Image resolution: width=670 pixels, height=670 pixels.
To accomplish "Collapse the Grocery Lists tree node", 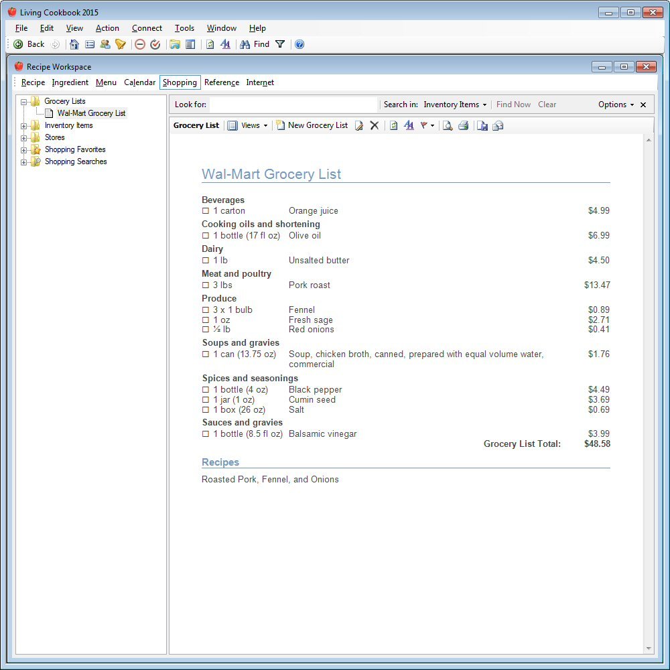I will (x=24, y=102).
